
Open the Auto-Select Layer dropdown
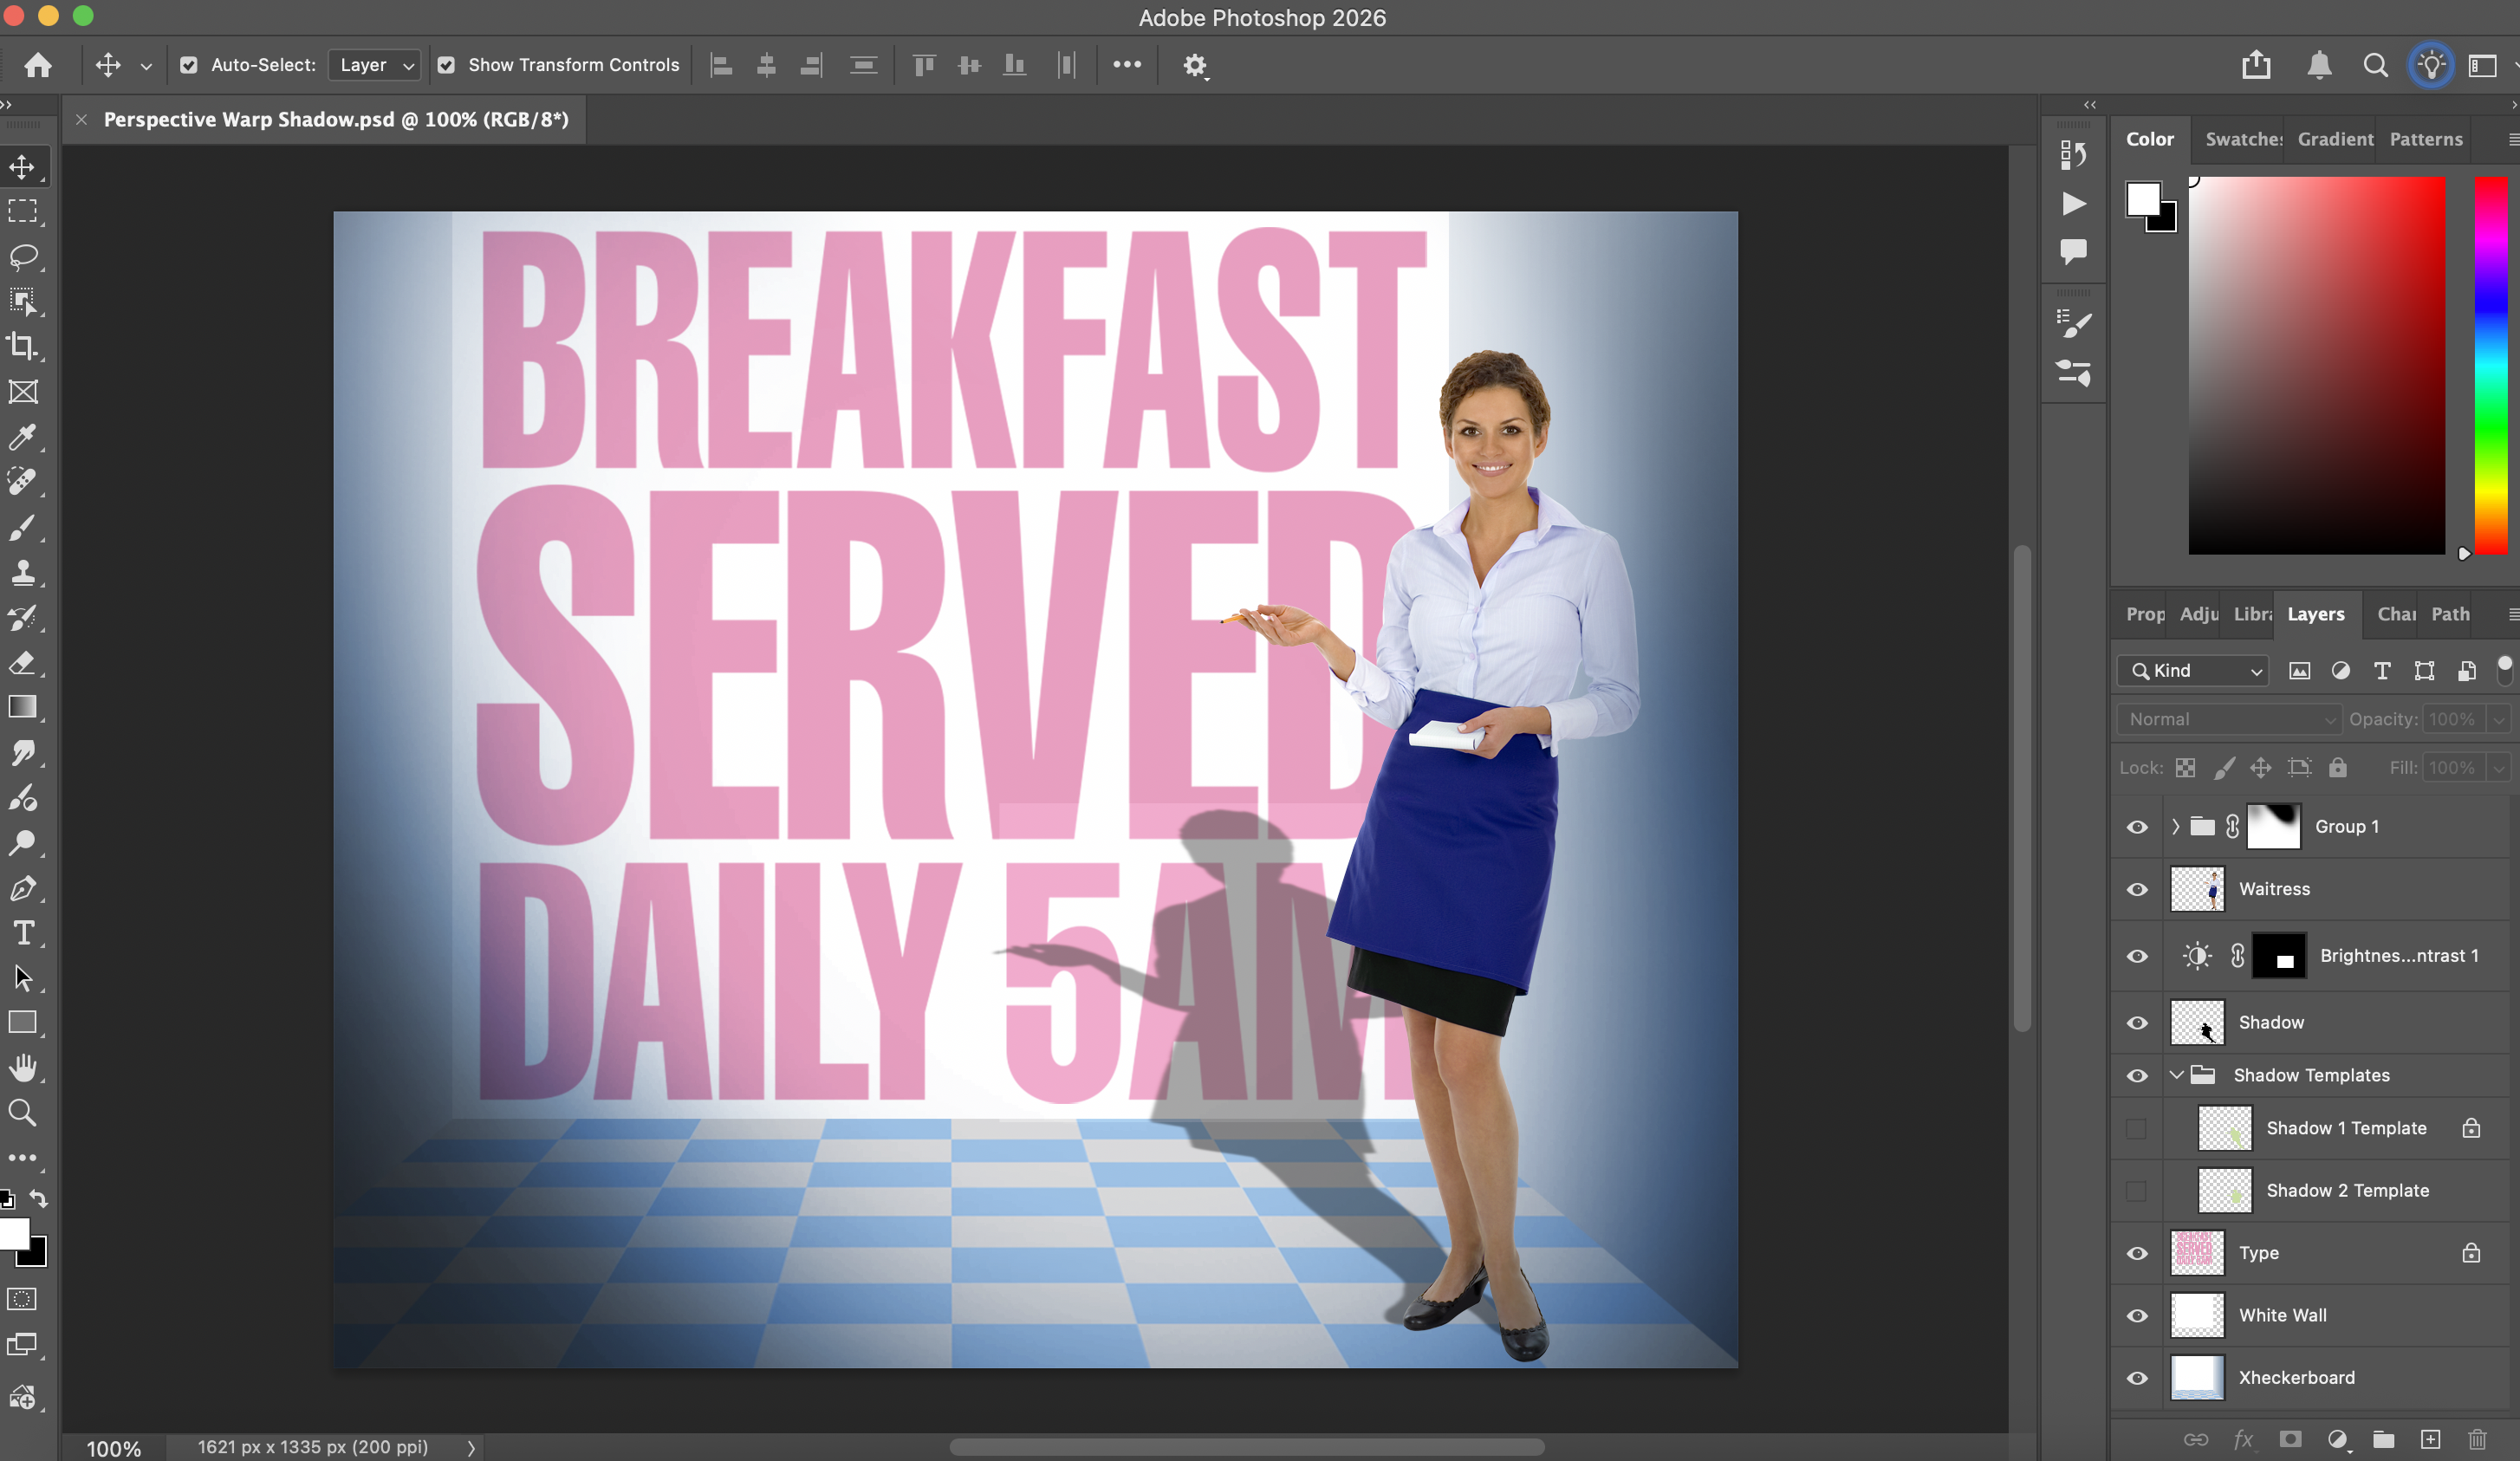coord(375,65)
